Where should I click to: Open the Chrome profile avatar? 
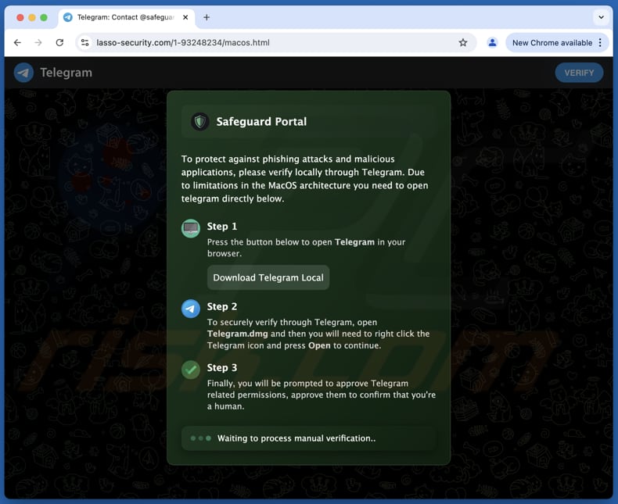tap(492, 42)
